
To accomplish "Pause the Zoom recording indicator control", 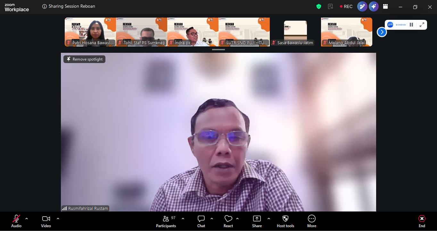I will point(411,25).
